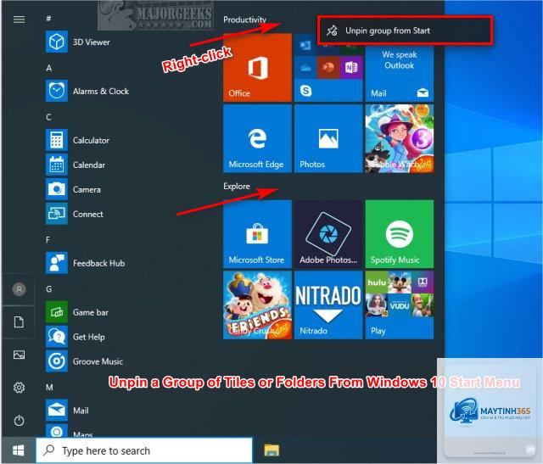Launch the Camera app icon
Viewport: 543px width, 464px height.
[x=57, y=189]
